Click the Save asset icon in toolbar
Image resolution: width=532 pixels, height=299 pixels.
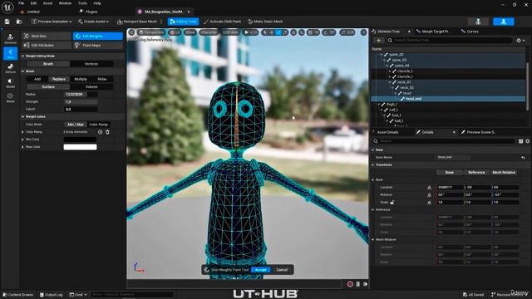click(x=7, y=22)
